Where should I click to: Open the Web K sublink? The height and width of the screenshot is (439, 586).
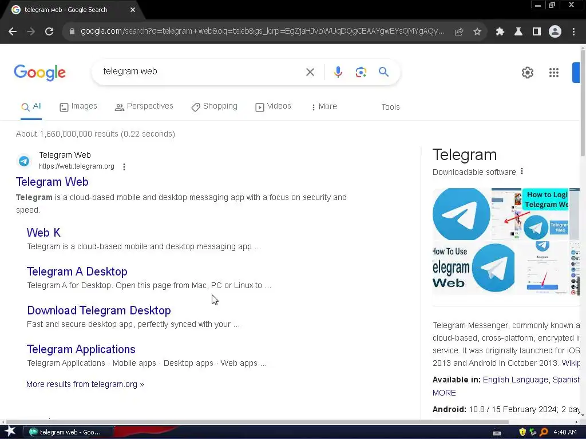pos(43,233)
